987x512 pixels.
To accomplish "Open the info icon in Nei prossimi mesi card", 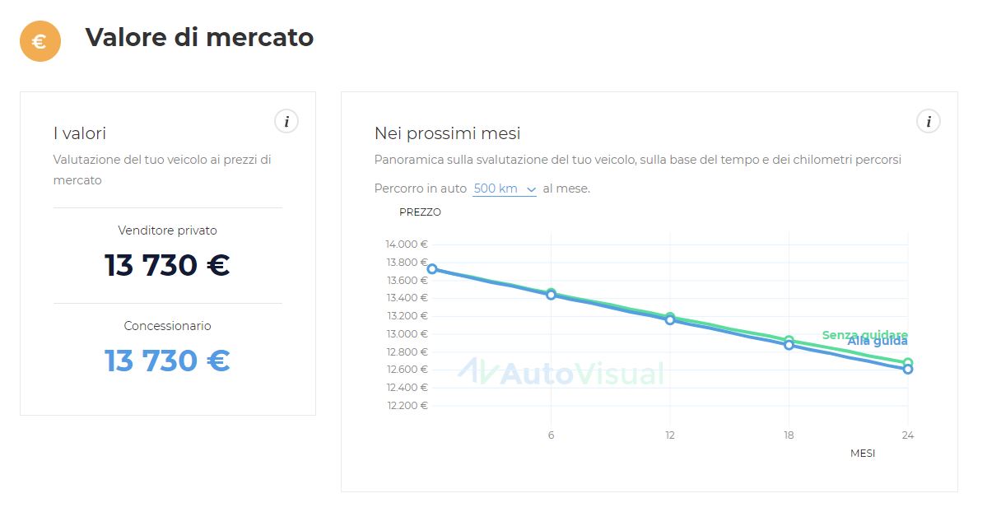I will coord(928,121).
